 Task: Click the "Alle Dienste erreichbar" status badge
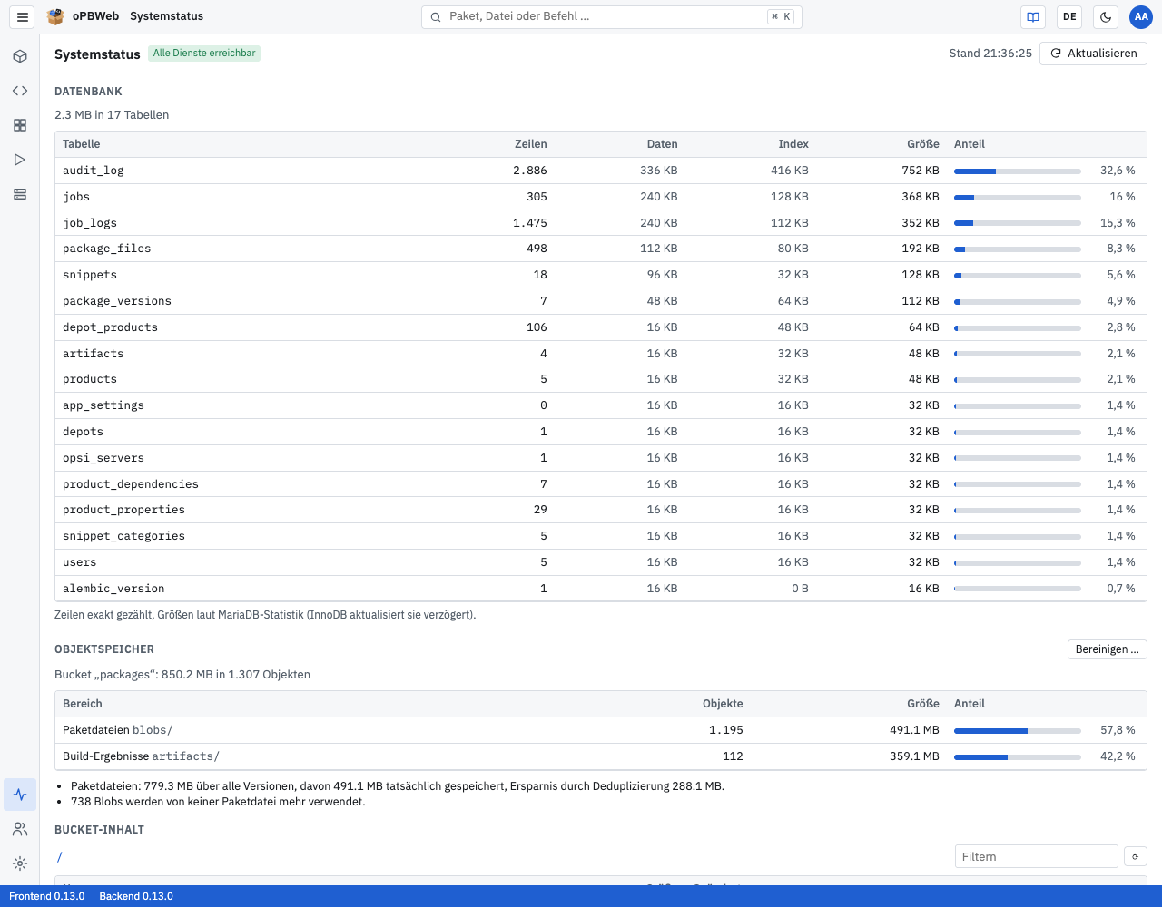pos(204,54)
